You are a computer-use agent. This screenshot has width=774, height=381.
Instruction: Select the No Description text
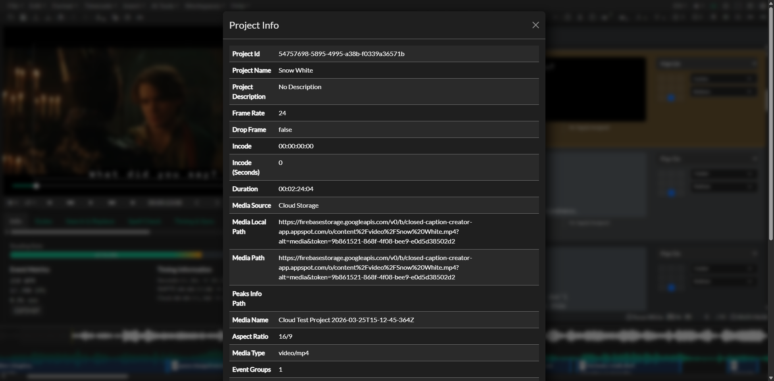[300, 87]
